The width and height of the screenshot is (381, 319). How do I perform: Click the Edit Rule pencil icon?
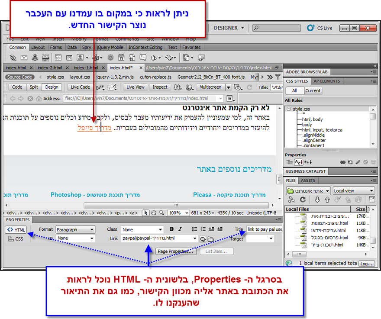pyautogui.click(x=358, y=162)
